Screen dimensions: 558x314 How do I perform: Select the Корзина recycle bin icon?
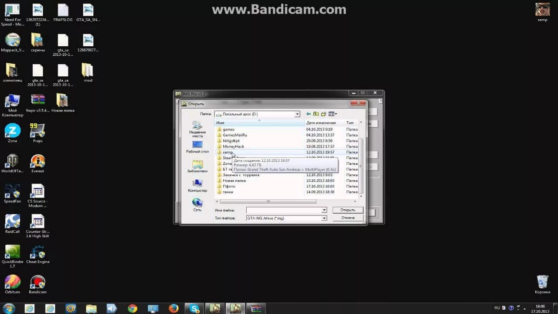(542, 284)
